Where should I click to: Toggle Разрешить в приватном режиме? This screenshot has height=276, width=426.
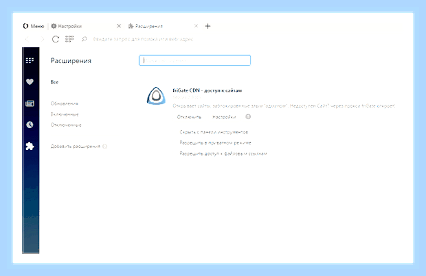[x=216, y=142]
